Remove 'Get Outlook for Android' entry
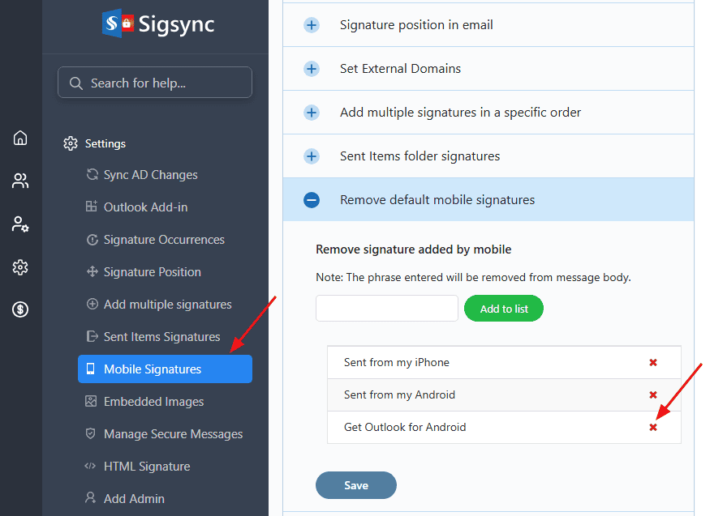 tap(653, 427)
